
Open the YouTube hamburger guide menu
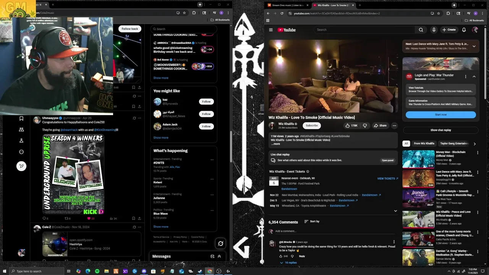[270, 30]
